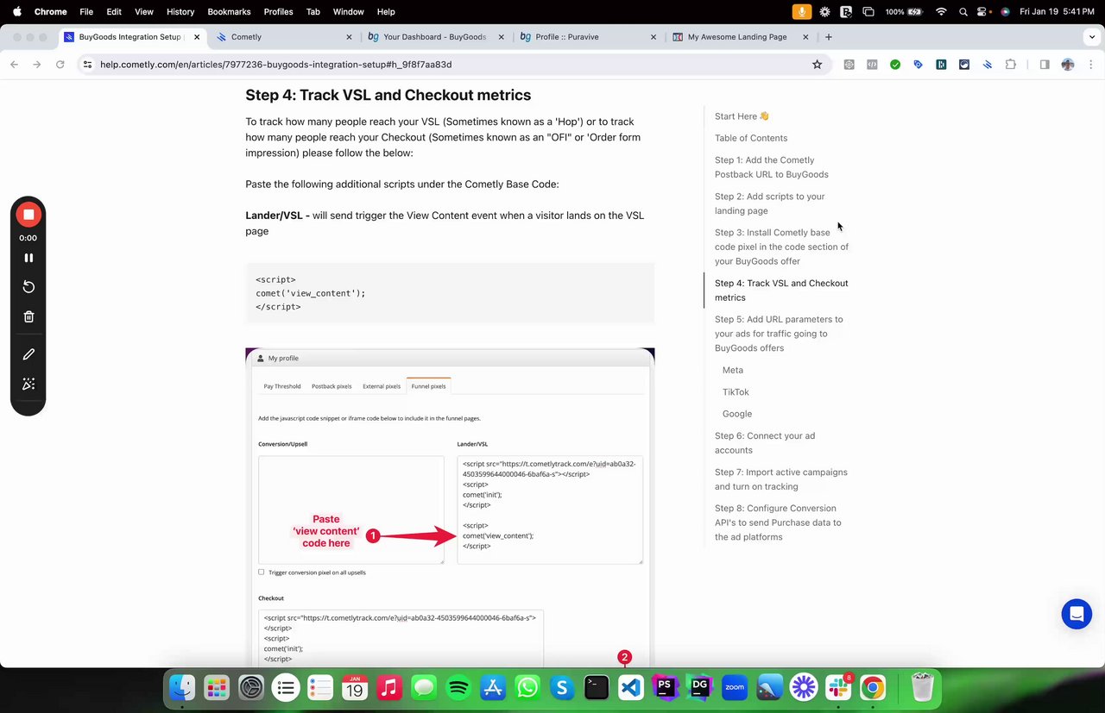Delete the recording with the trash icon
Screen dimensions: 1105x713
click(x=28, y=316)
